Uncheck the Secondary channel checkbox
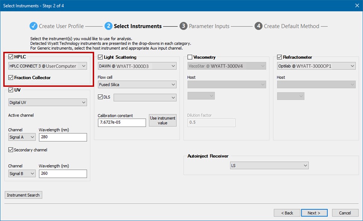Image resolution: width=363 pixels, height=221 pixels. click(x=11, y=150)
